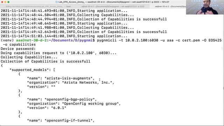Click log line timestamped 14:49:40.645 Starting application
This screenshot has height=126, width=224.
[64, 23]
